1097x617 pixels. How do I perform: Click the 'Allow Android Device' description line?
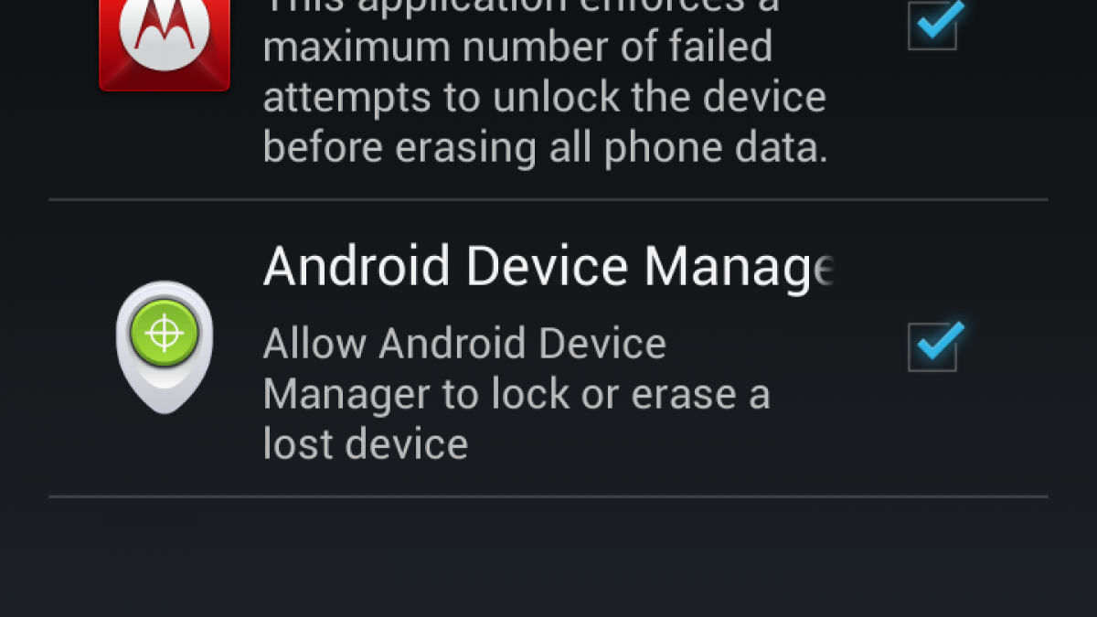tap(464, 345)
